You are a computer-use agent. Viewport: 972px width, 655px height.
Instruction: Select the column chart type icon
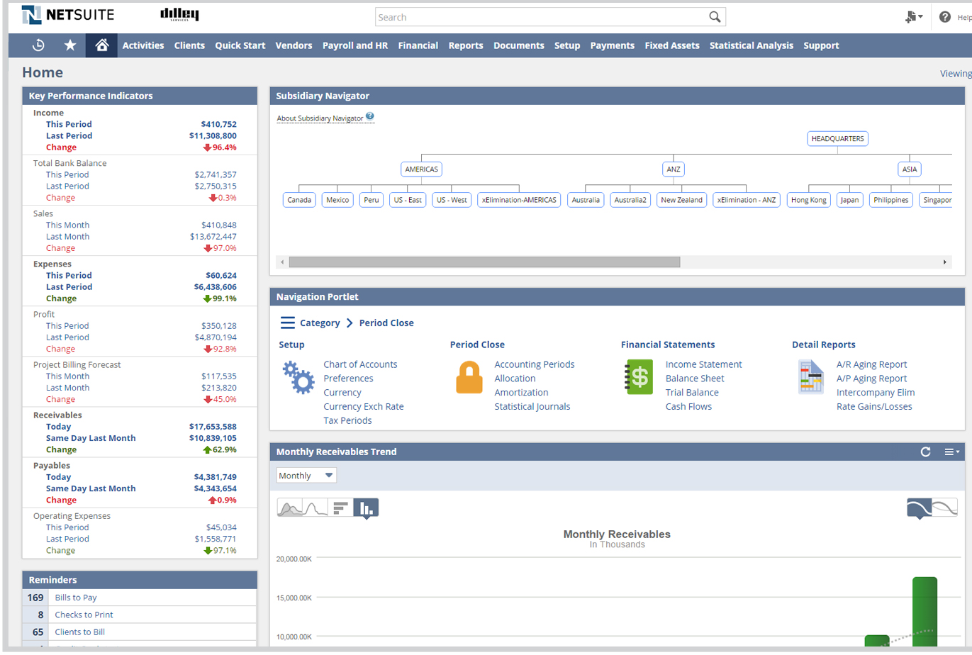[366, 508]
